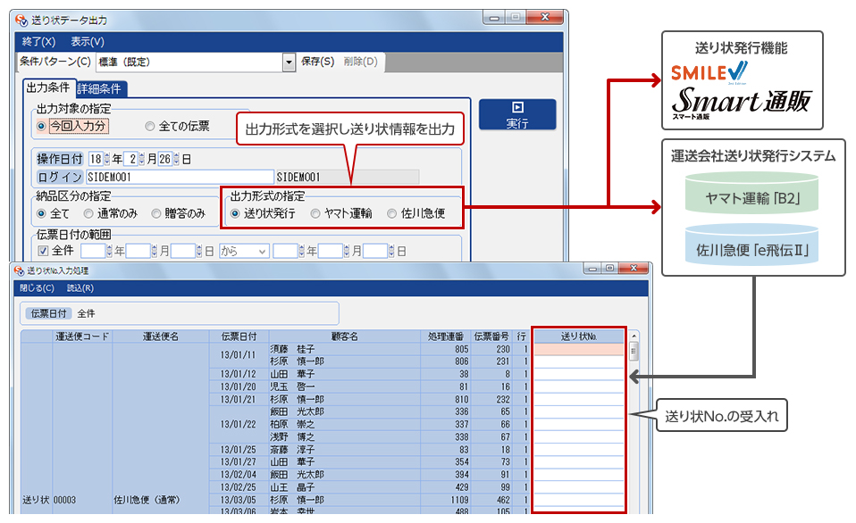
Task: Select the 今回入力分 radio button
Action: [41, 127]
